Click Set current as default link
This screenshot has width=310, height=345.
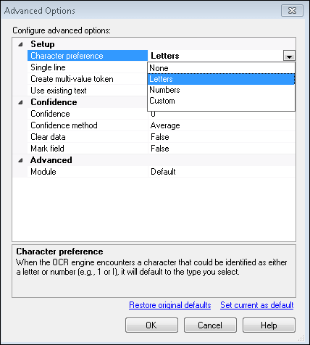coord(257,305)
